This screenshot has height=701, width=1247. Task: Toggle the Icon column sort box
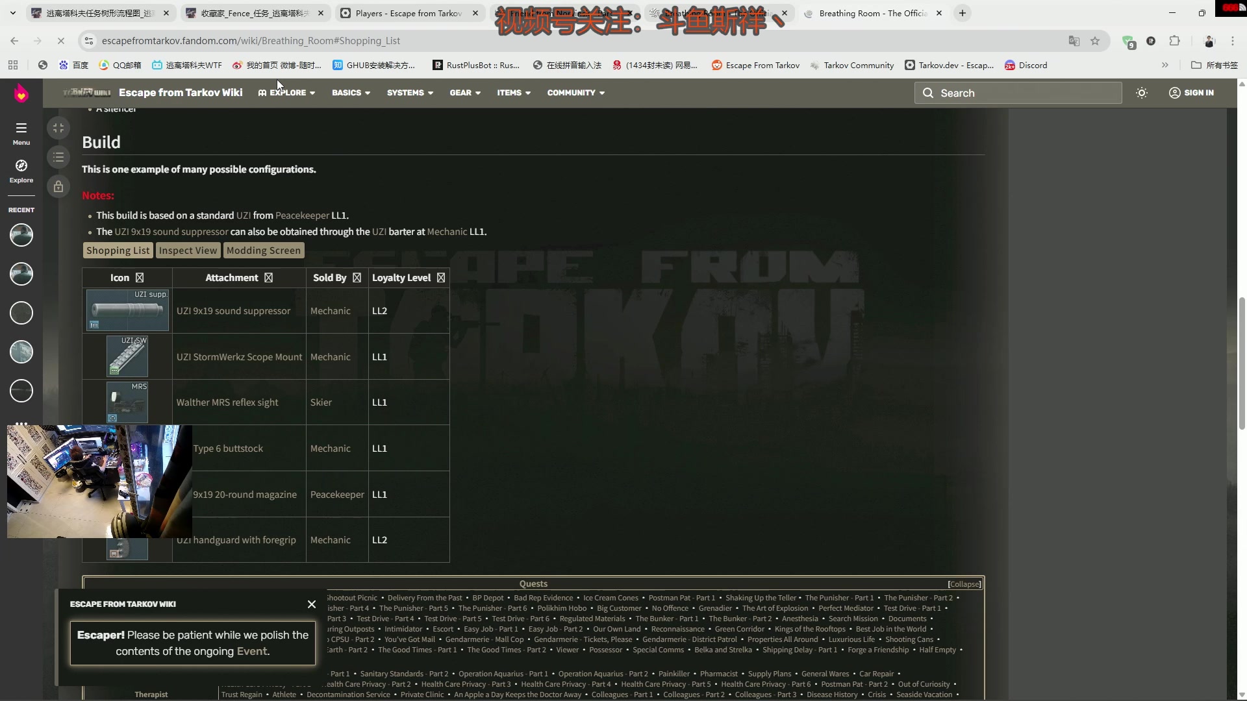pyautogui.click(x=139, y=278)
